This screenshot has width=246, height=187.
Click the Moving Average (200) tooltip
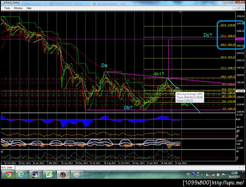pos(190,97)
